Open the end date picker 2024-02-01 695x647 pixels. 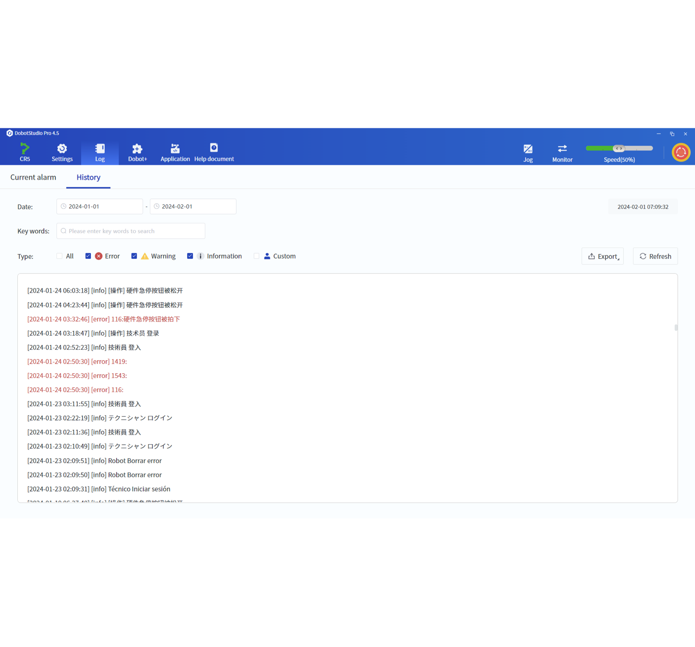[193, 207]
